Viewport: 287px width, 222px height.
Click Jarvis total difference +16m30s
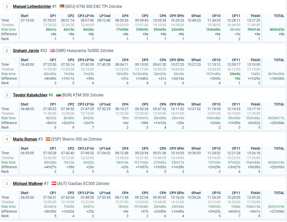point(277,78)
